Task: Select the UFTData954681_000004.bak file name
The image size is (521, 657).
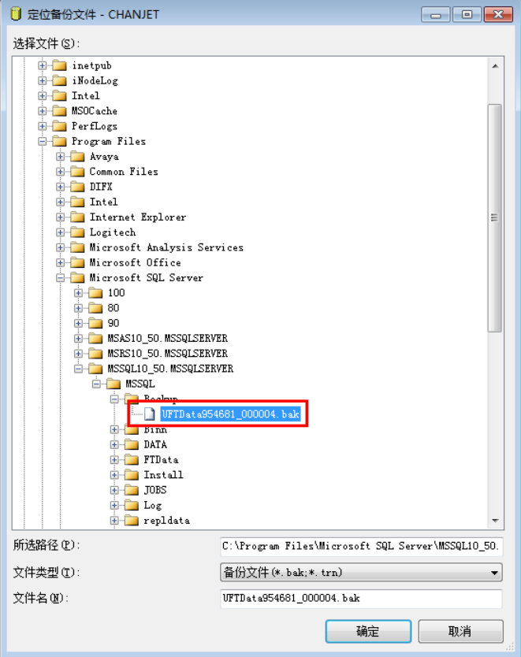Action: pyautogui.click(x=230, y=414)
